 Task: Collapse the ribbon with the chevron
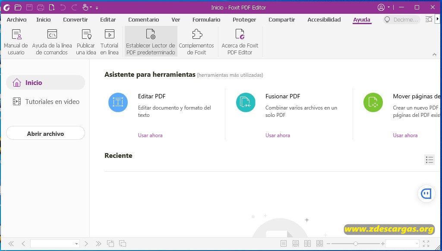click(434, 54)
